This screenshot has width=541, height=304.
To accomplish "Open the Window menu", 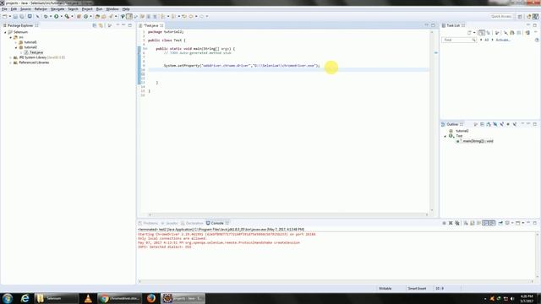I will 112,9.
